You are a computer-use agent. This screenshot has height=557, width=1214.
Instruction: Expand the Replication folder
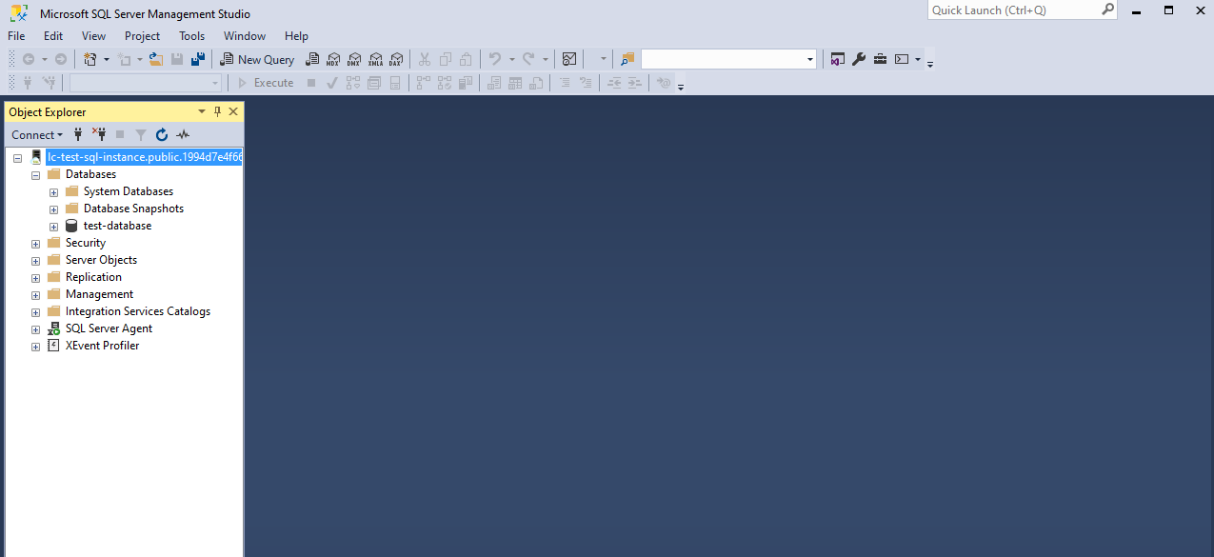pos(35,278)
